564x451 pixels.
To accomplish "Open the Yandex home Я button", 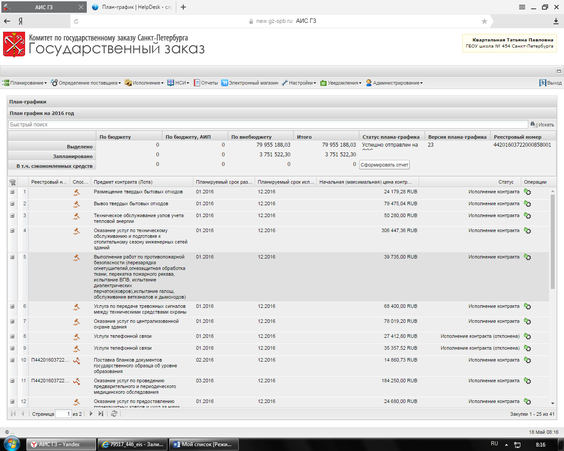I will [x=20, y=21].
